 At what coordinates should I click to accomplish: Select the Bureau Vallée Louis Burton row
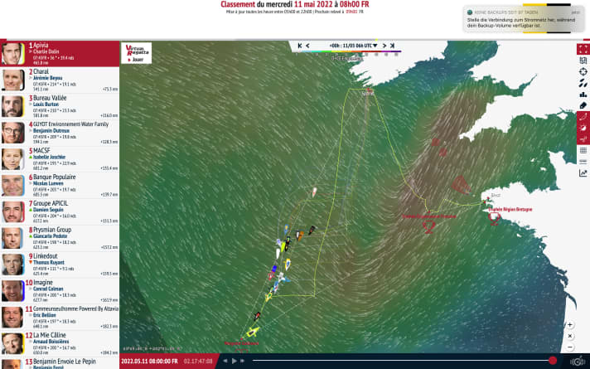tap(60, 106)
